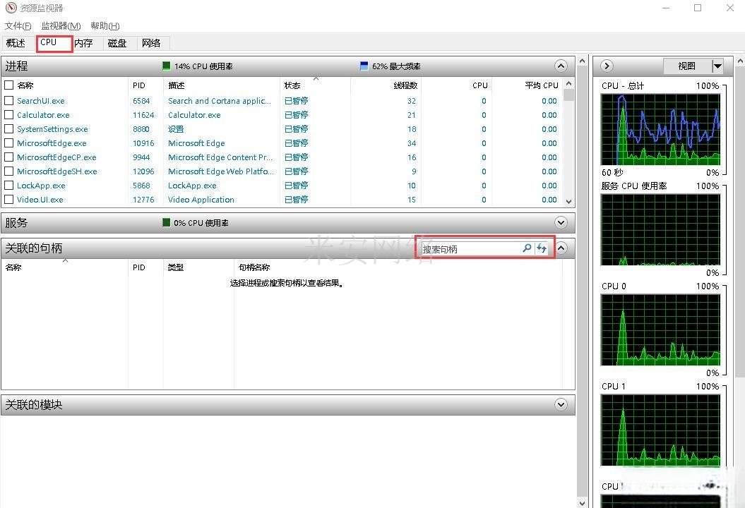Viewport: 745px width, 508px height.
Task: Click the Video Application description
Action: (201, 200)
